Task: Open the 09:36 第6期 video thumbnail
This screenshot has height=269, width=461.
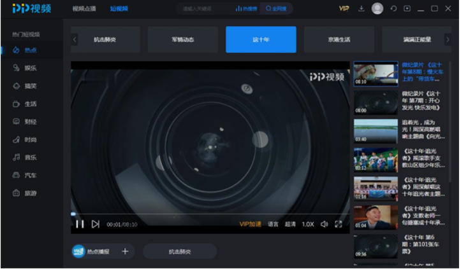Action: pyautogui.click(x=376, y=246)
